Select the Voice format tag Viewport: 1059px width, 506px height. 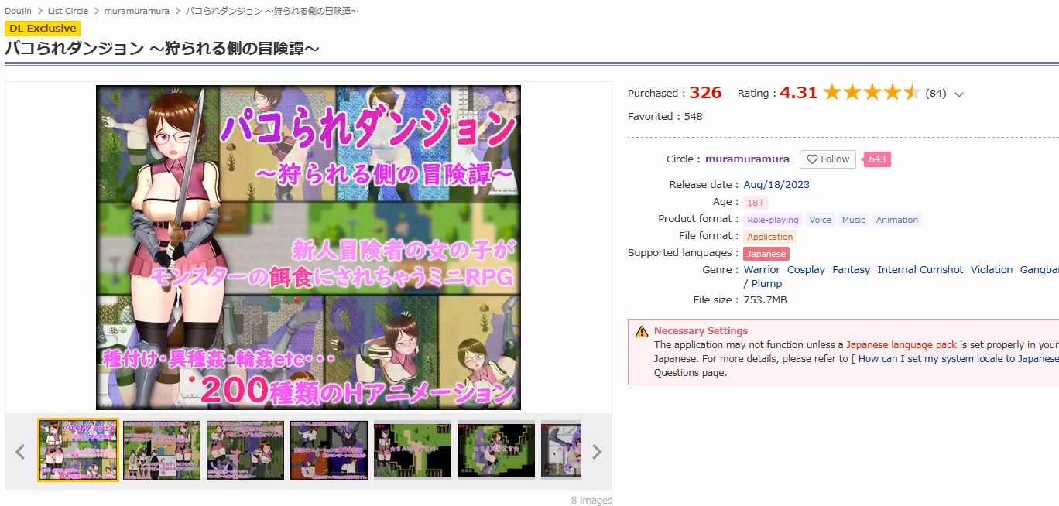pyautogui.click(x=820, y=220)
